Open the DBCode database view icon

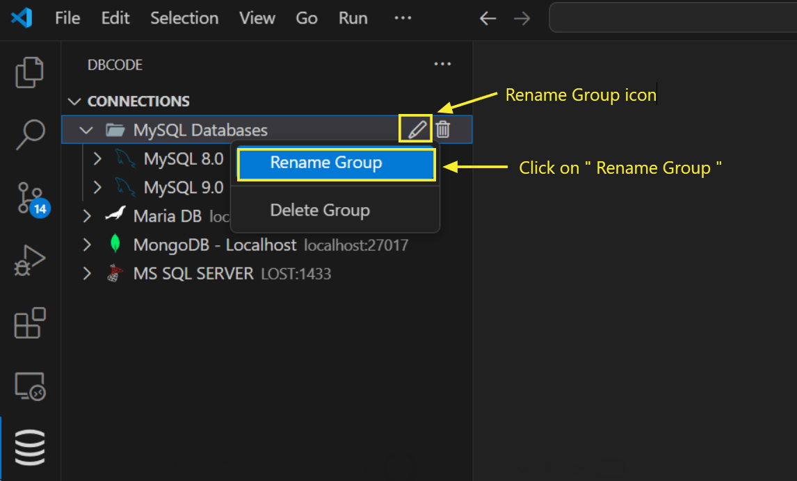point(29,448)
